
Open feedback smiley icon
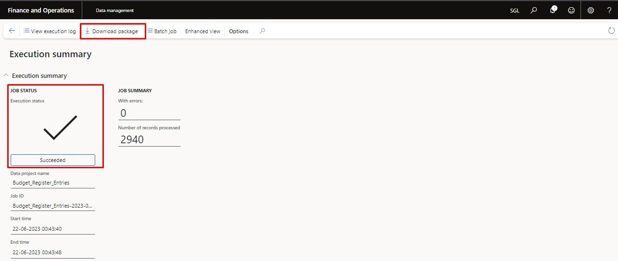(x=571, y=10)
